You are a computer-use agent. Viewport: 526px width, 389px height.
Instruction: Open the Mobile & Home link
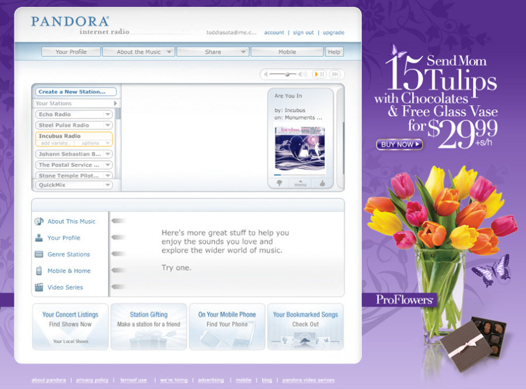click(69, 270)
